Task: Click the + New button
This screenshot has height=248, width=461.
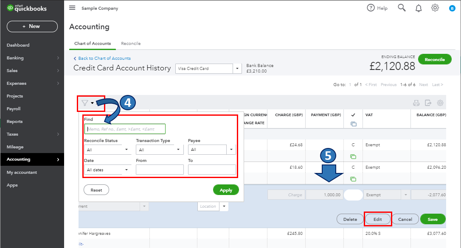Action: point(32,26)
